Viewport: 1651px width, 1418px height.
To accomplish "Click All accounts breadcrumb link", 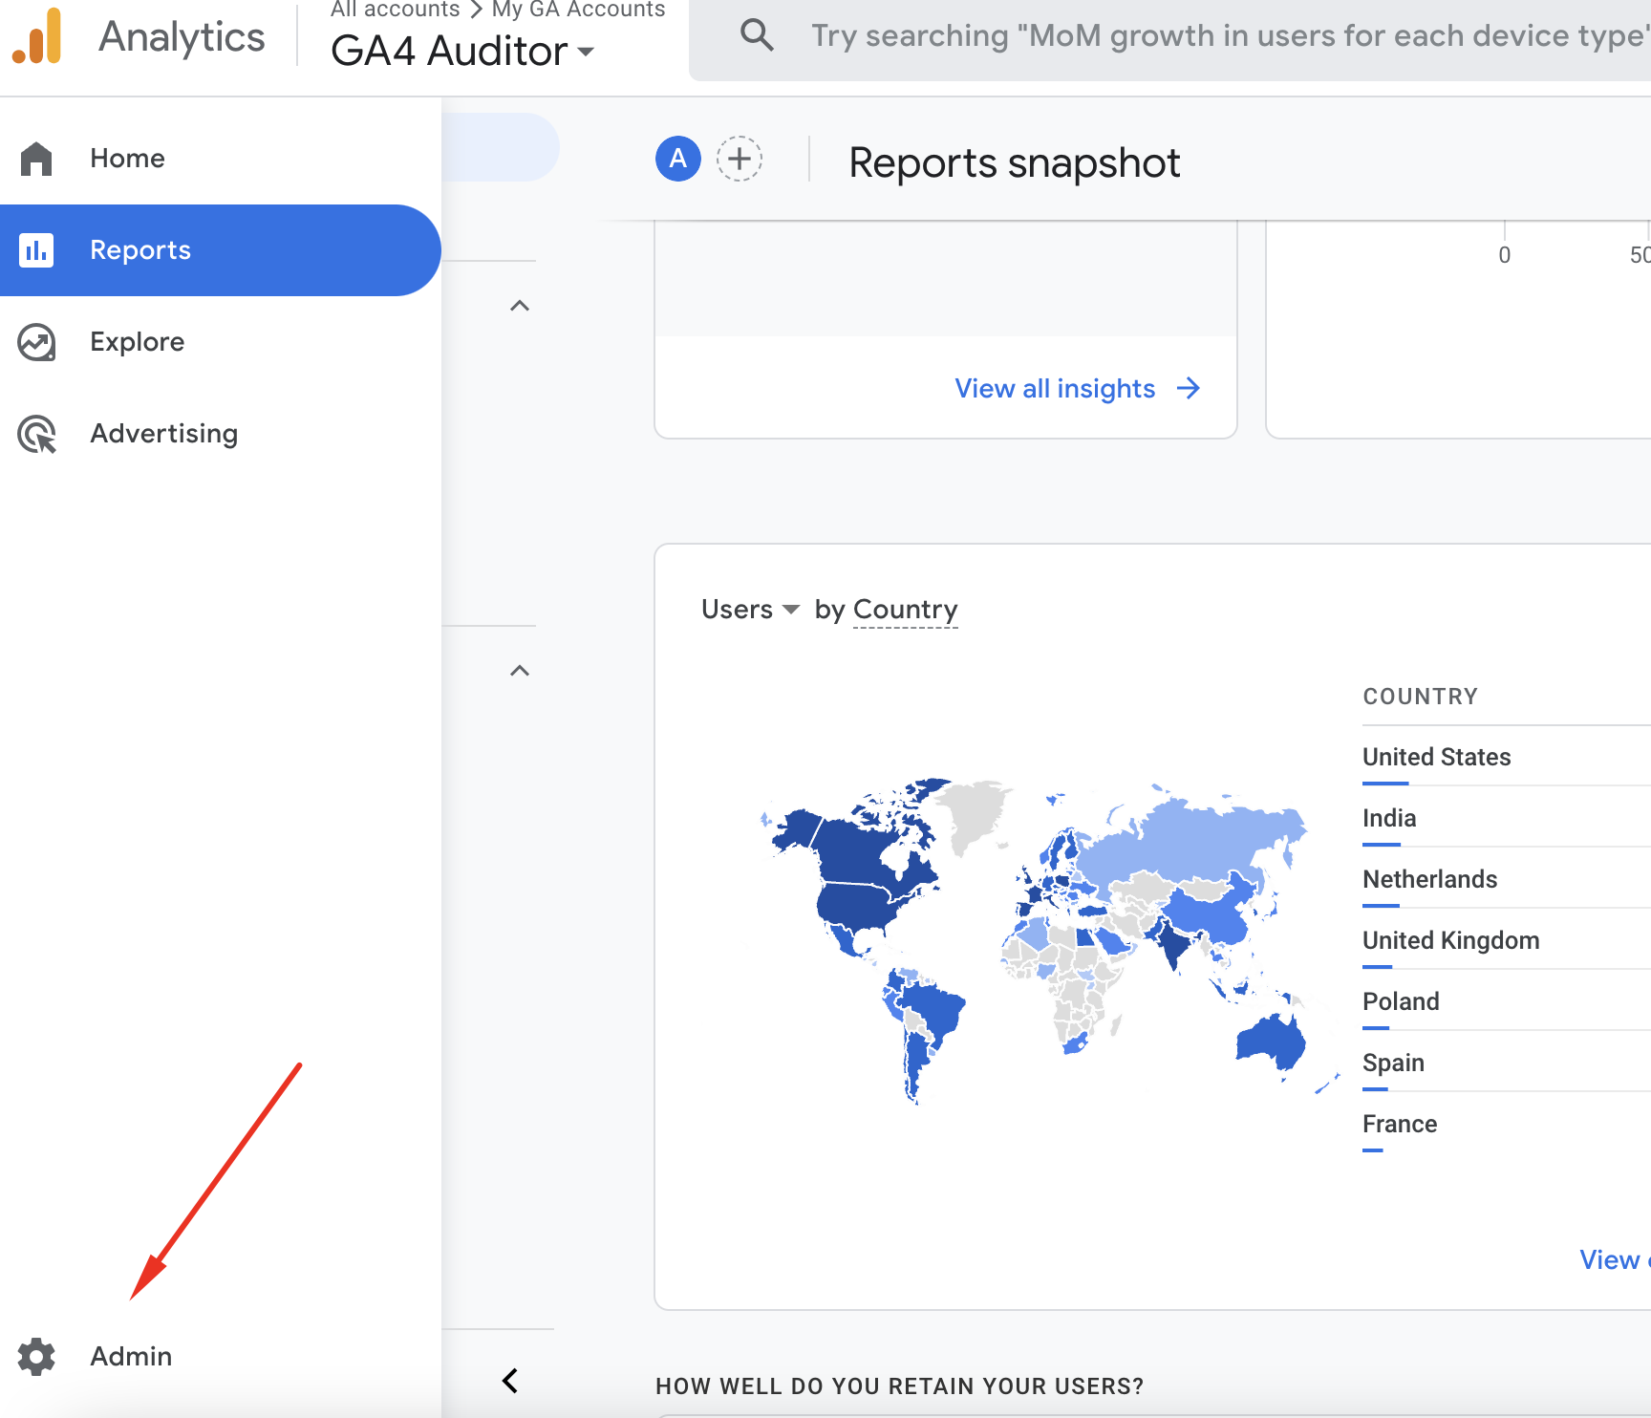I will point(395,10).
